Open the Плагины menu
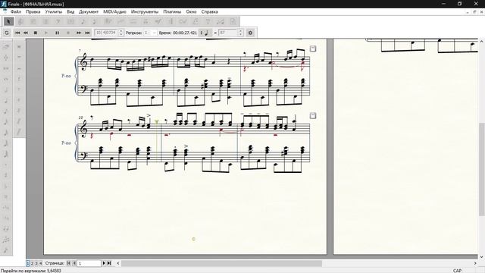485x273 pixels. coord(172,12)
